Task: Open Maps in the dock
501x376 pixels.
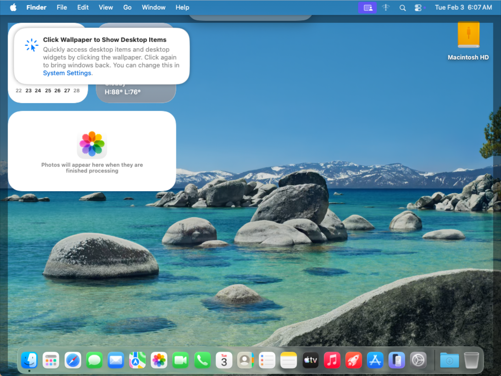Action: (x=137, y=360)
